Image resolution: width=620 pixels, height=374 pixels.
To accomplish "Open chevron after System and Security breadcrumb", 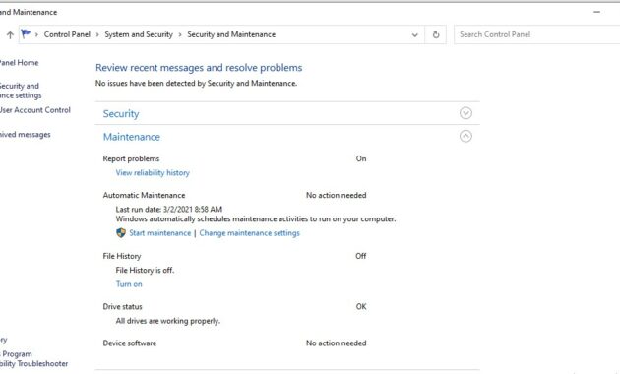I will tap(180, 34).
